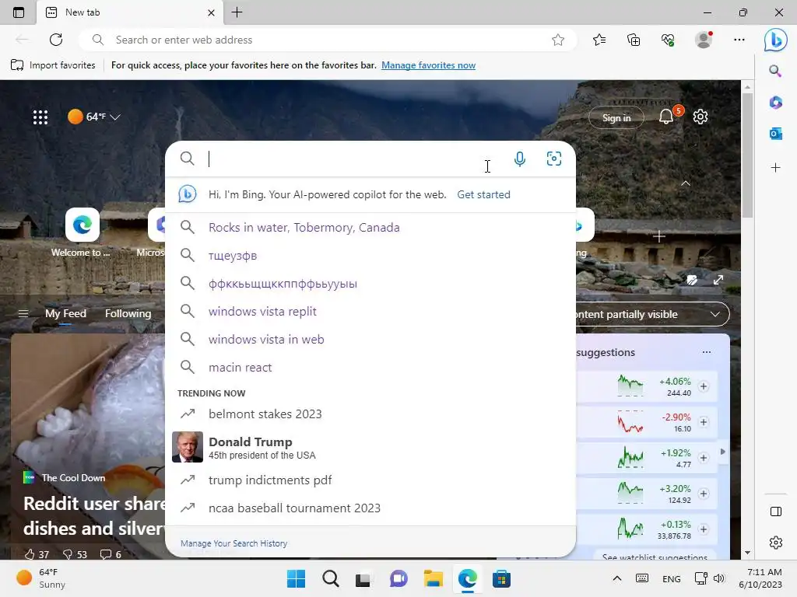Add a quick link site plus
The height and width of the screenshot is (597, 797).
click(x=658, y=236)
